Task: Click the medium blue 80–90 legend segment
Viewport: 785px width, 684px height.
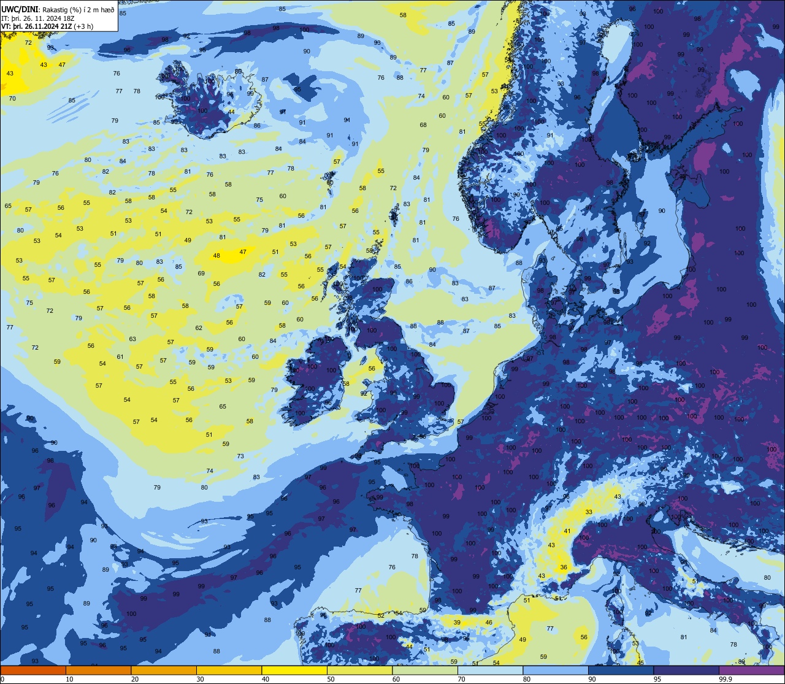Action: pos(556,670)
